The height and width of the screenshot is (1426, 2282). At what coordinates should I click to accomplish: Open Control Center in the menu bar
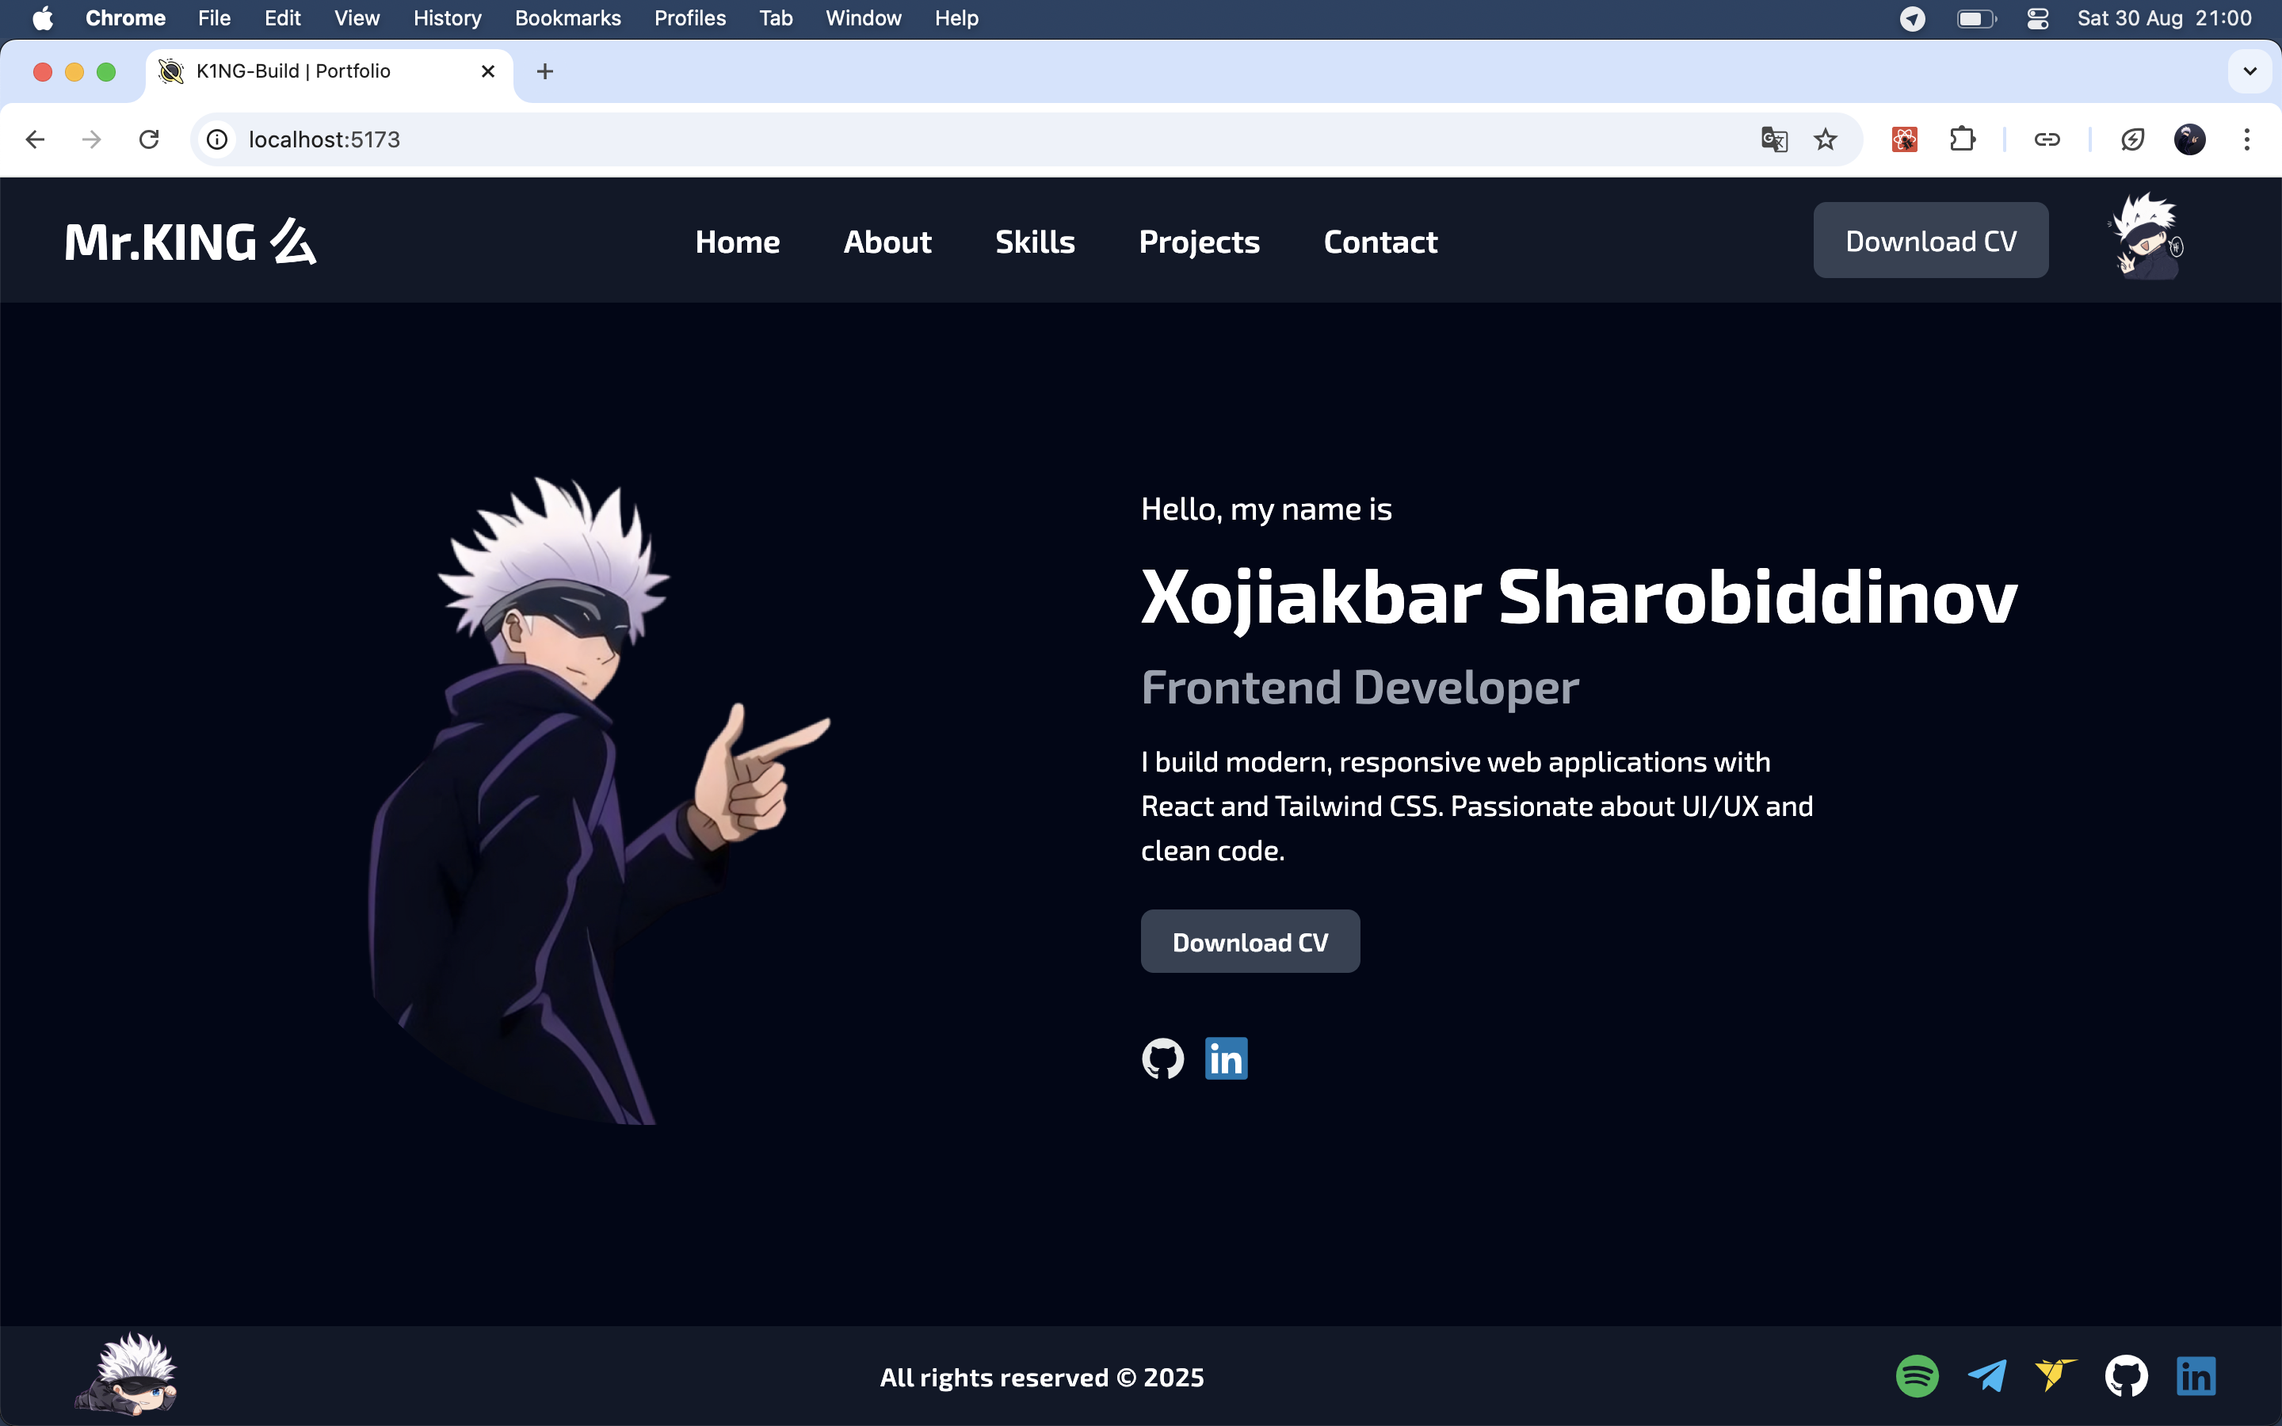(2038, 19)
